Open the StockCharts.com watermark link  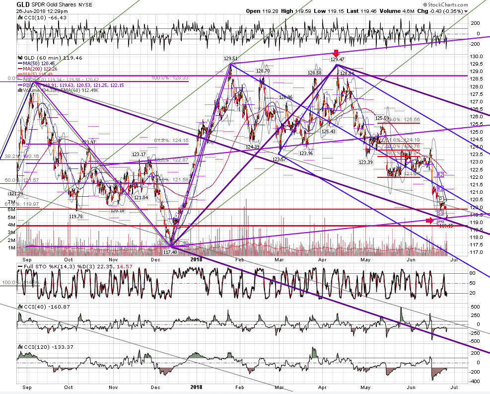tap(446, 4)
